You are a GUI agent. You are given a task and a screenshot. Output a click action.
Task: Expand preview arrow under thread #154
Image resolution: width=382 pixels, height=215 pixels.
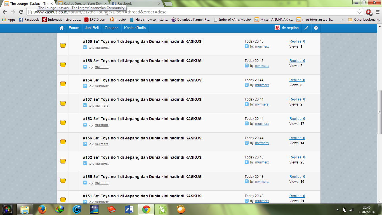85,86
